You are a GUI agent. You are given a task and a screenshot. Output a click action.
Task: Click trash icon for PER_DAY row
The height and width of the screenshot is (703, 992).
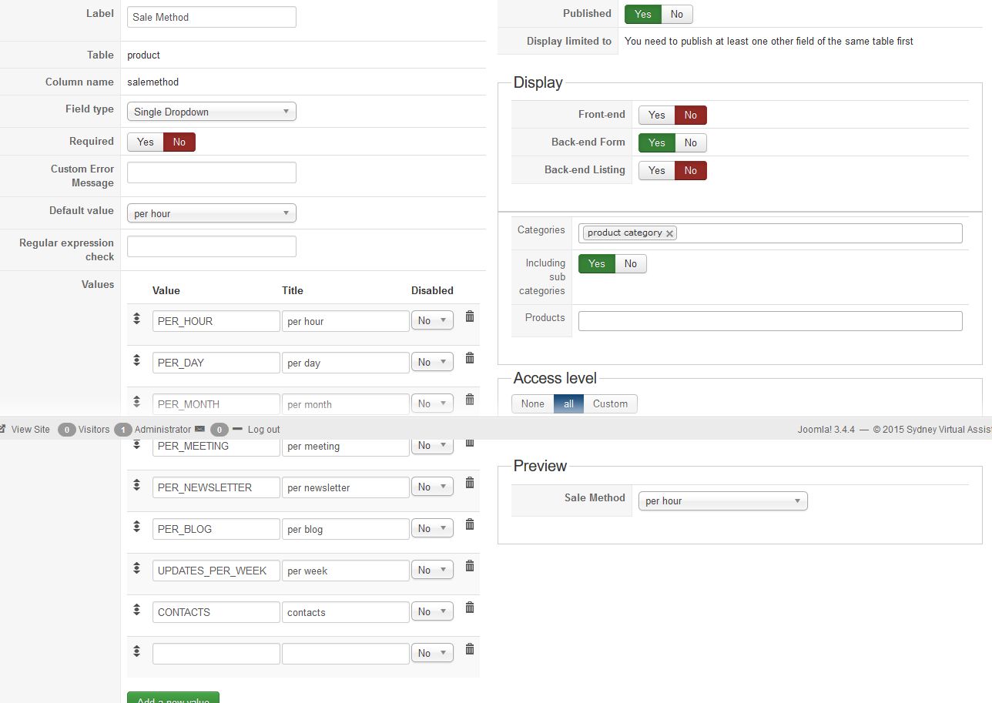[470, 358]
